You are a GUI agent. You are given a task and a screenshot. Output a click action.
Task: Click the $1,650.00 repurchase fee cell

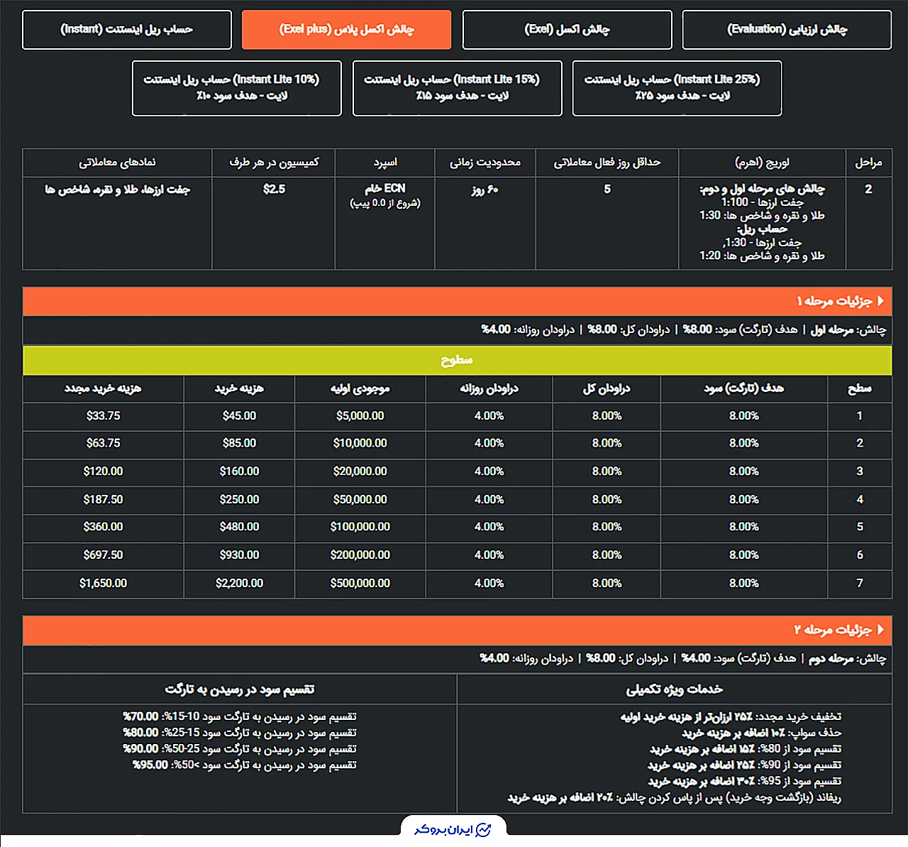click(x=103, y=584)
